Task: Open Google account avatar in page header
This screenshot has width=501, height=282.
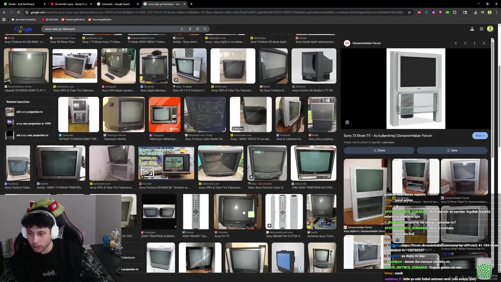Action: click(490, 29)
